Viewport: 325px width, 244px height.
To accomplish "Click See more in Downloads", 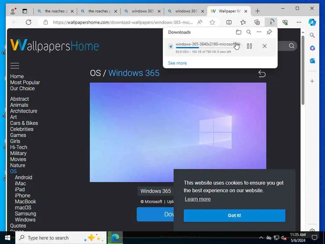I will click(x=177, y=63).
